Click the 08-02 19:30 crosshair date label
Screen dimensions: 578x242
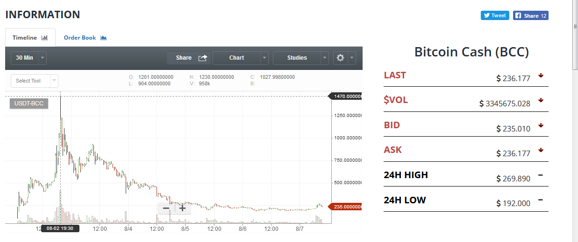pyautogui.click(x=60, y=228)
